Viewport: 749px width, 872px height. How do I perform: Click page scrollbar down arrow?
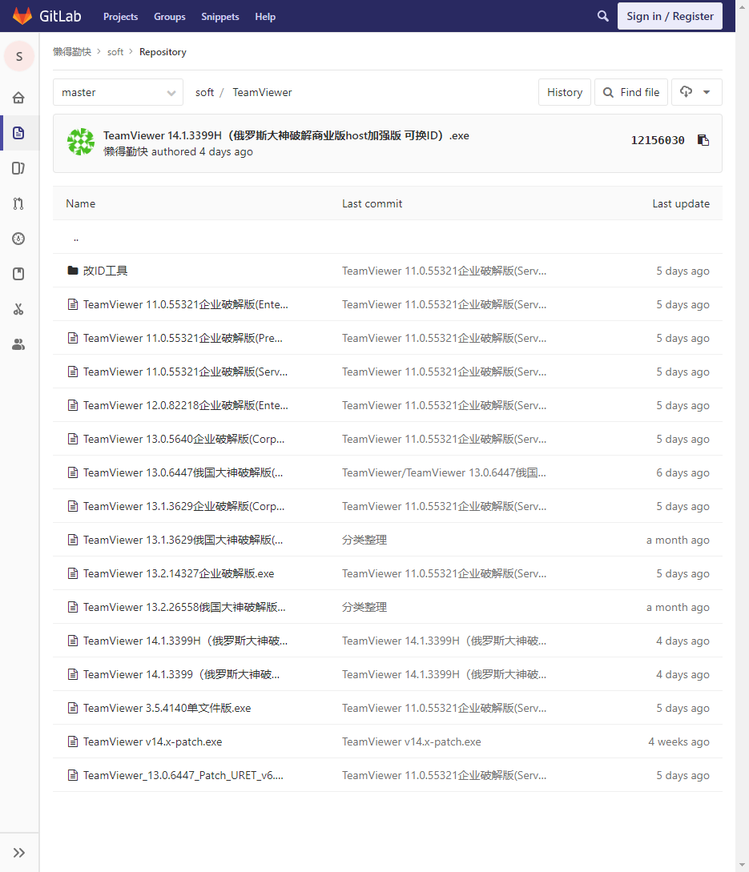point(743,866)
